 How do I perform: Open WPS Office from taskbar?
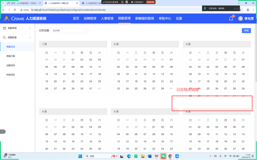click(156, 156)
